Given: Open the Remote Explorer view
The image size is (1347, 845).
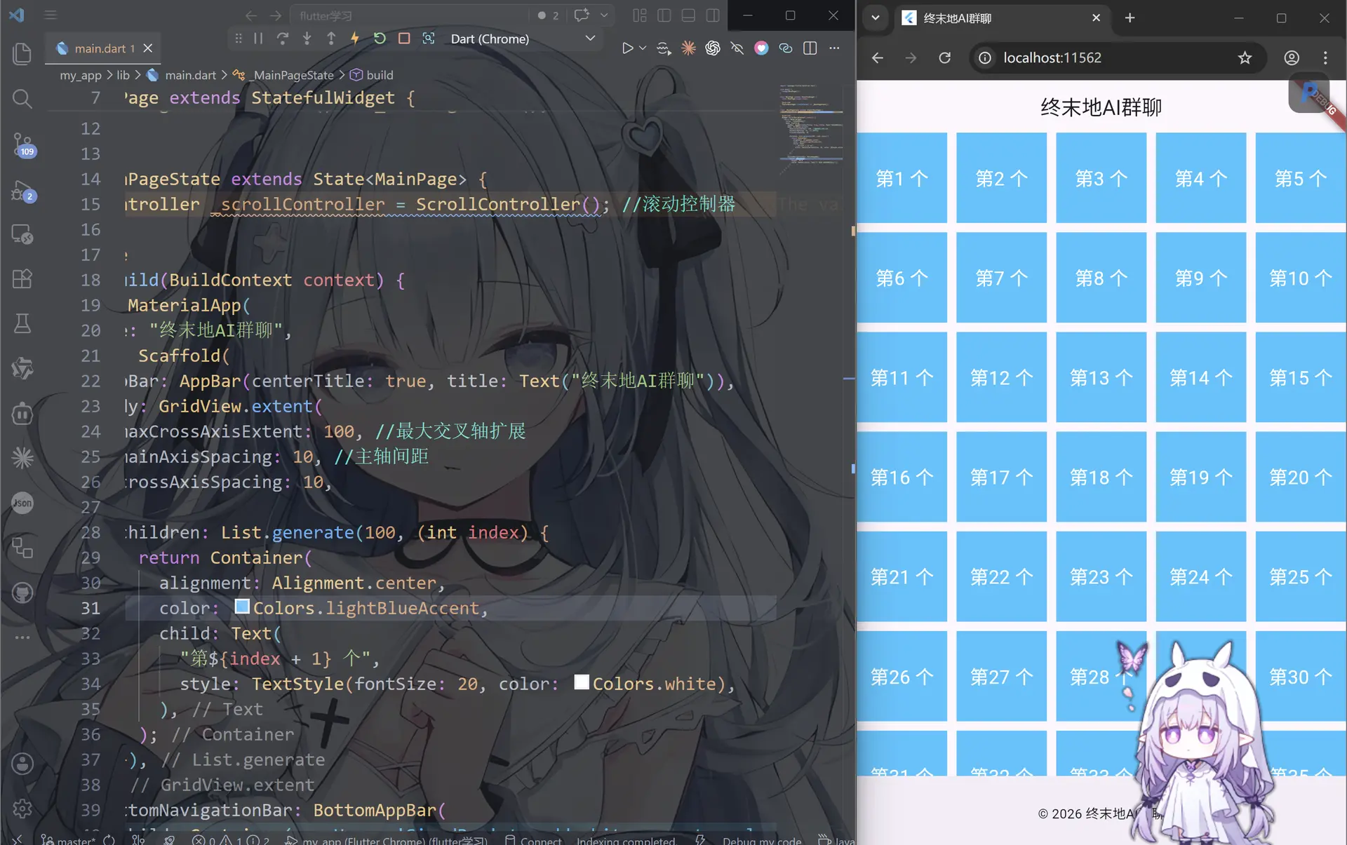Looking at the screenshot, I should (x=22, y=234).
